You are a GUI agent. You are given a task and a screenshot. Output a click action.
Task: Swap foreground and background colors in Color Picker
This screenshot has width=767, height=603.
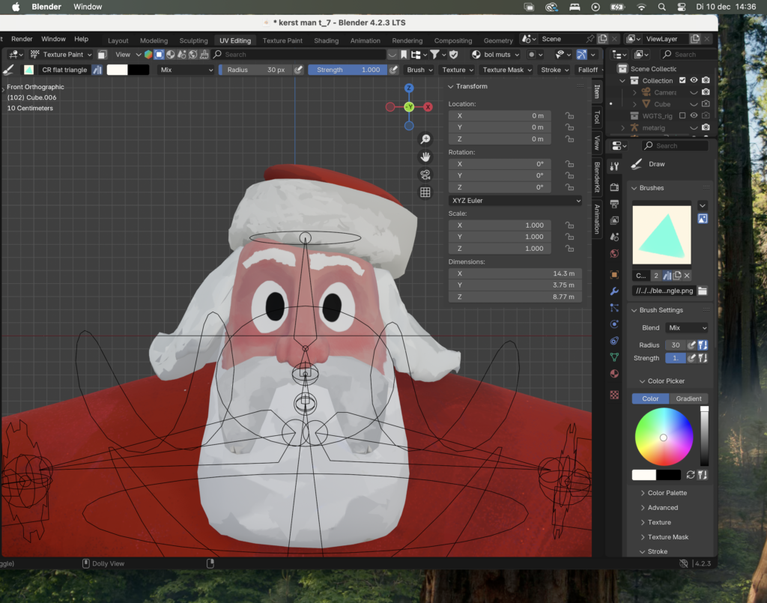tap(690, 475)
